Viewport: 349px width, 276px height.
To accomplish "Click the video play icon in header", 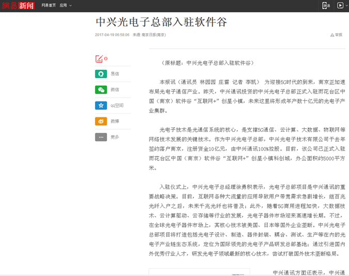I will 340,5.
